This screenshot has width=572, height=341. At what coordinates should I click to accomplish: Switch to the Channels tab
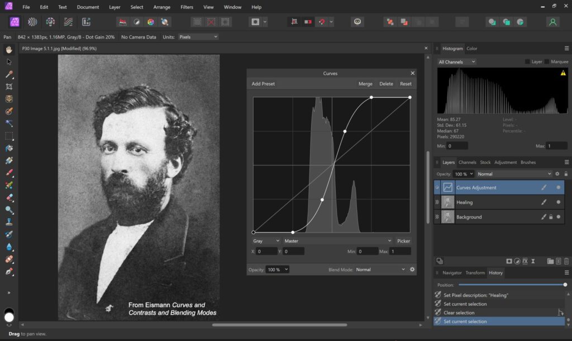tap(467, 162)
